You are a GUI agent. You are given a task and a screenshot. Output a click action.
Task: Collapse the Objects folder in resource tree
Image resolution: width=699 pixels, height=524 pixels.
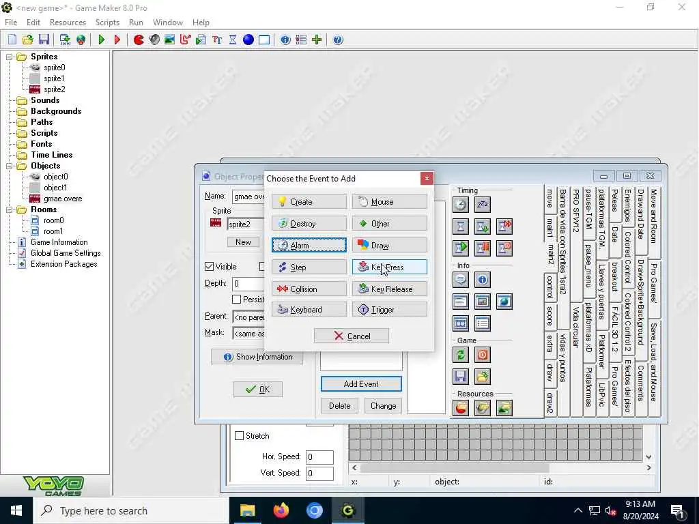(10, 166)
